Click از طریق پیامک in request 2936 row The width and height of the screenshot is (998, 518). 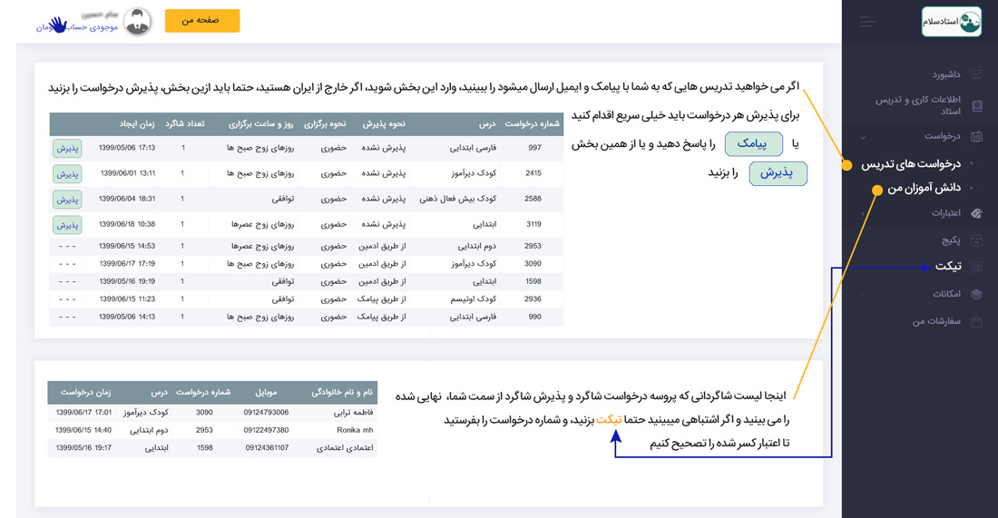(381, 298)
